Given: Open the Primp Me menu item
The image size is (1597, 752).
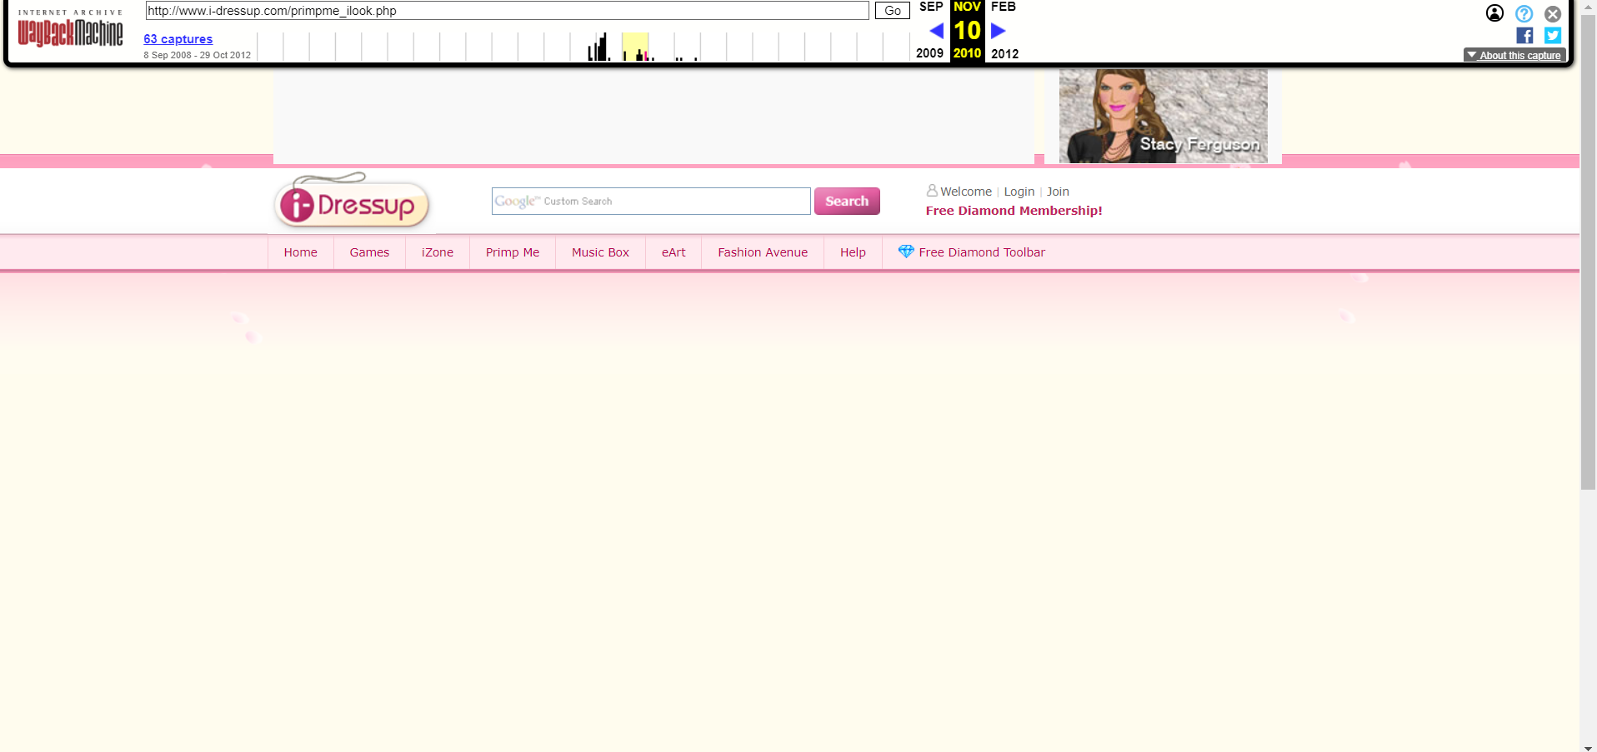Looking at the screenshot, I should pyautogui.click(x=513, y=252).
